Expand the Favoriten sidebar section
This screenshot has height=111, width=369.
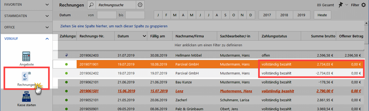[x=26, y=5]
